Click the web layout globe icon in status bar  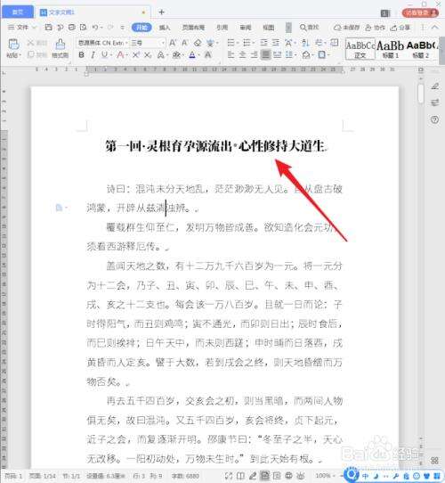288,476
